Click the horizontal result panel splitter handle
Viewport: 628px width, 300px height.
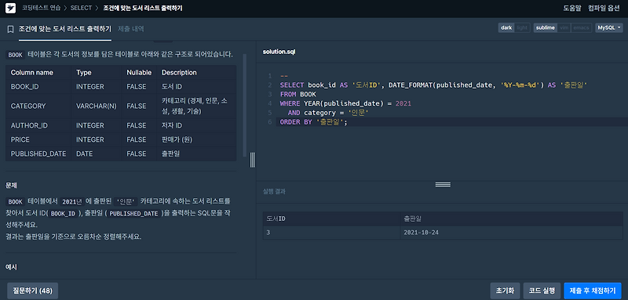[443, 185]
